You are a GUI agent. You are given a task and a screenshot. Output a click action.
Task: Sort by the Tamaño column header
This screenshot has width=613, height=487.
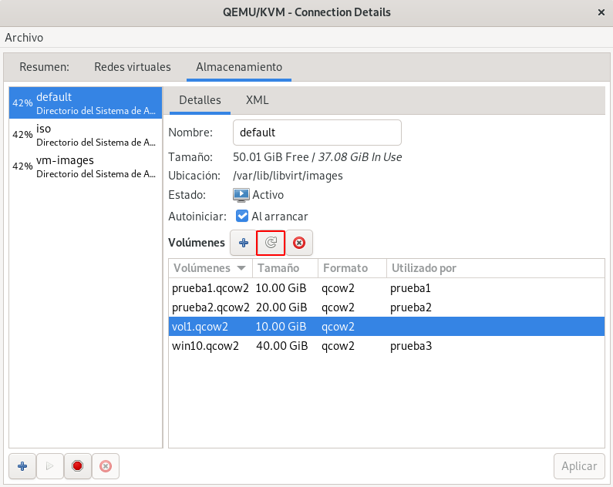285,268
